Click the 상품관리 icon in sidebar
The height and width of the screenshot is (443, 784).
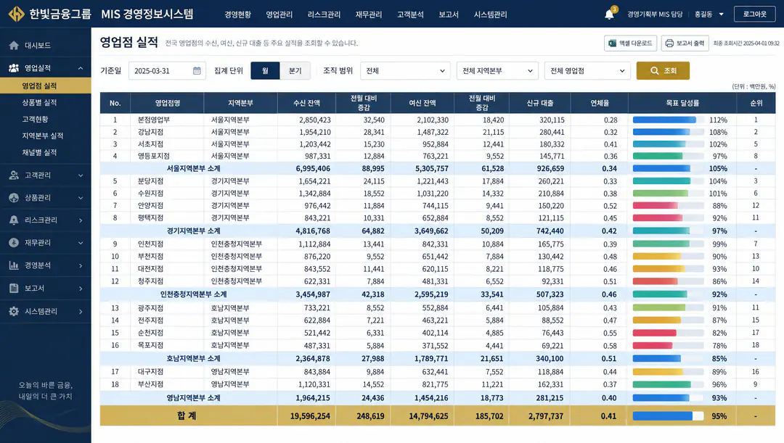point(14,198)
